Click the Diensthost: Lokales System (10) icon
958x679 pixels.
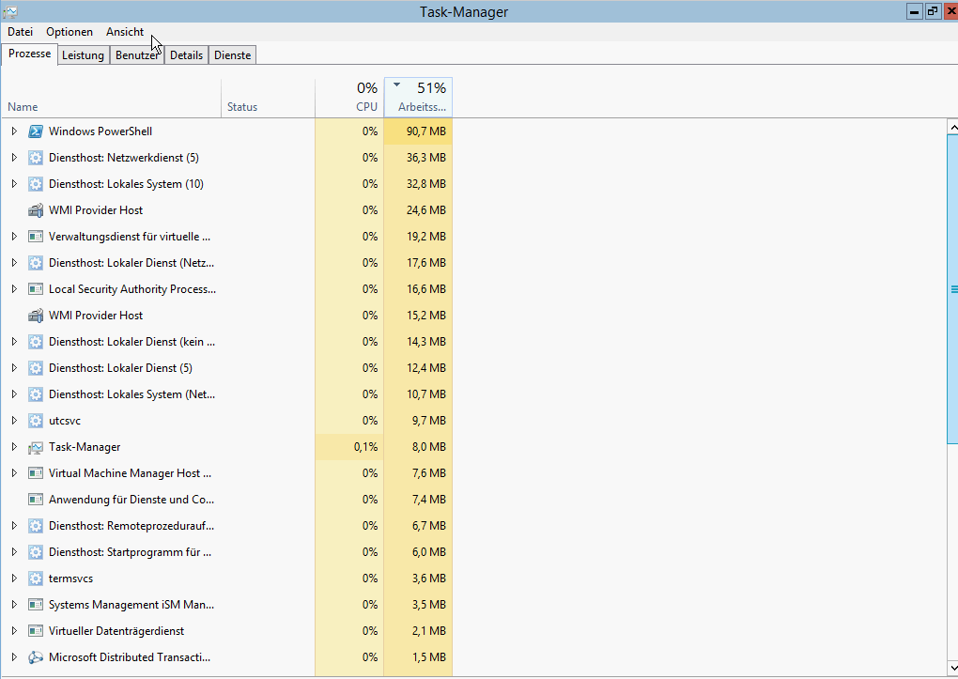tap(36, 184)
